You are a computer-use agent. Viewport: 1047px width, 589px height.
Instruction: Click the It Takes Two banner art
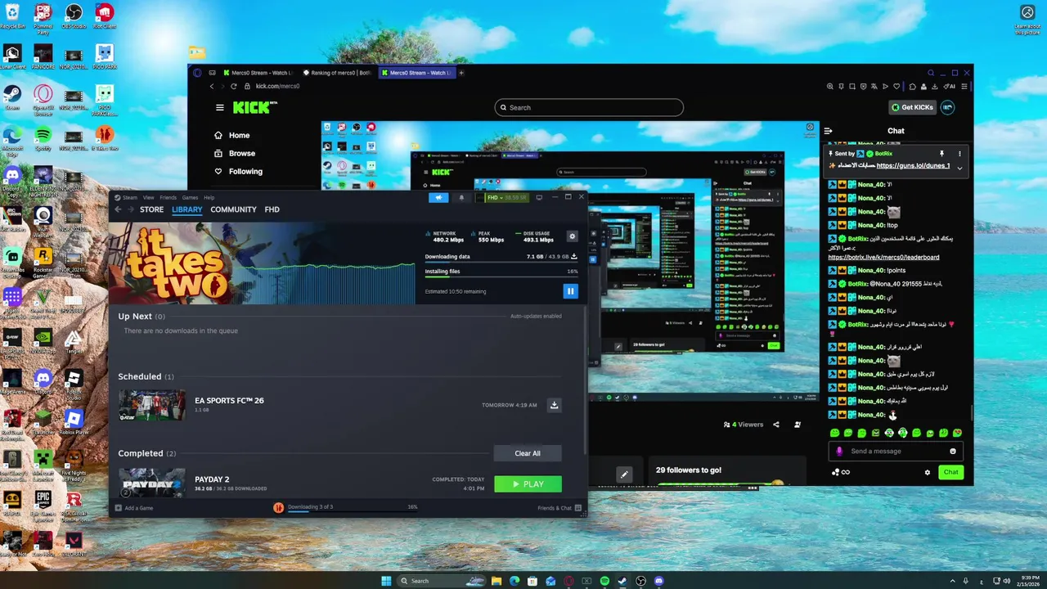pyautogui.click(x=262, y=263)
